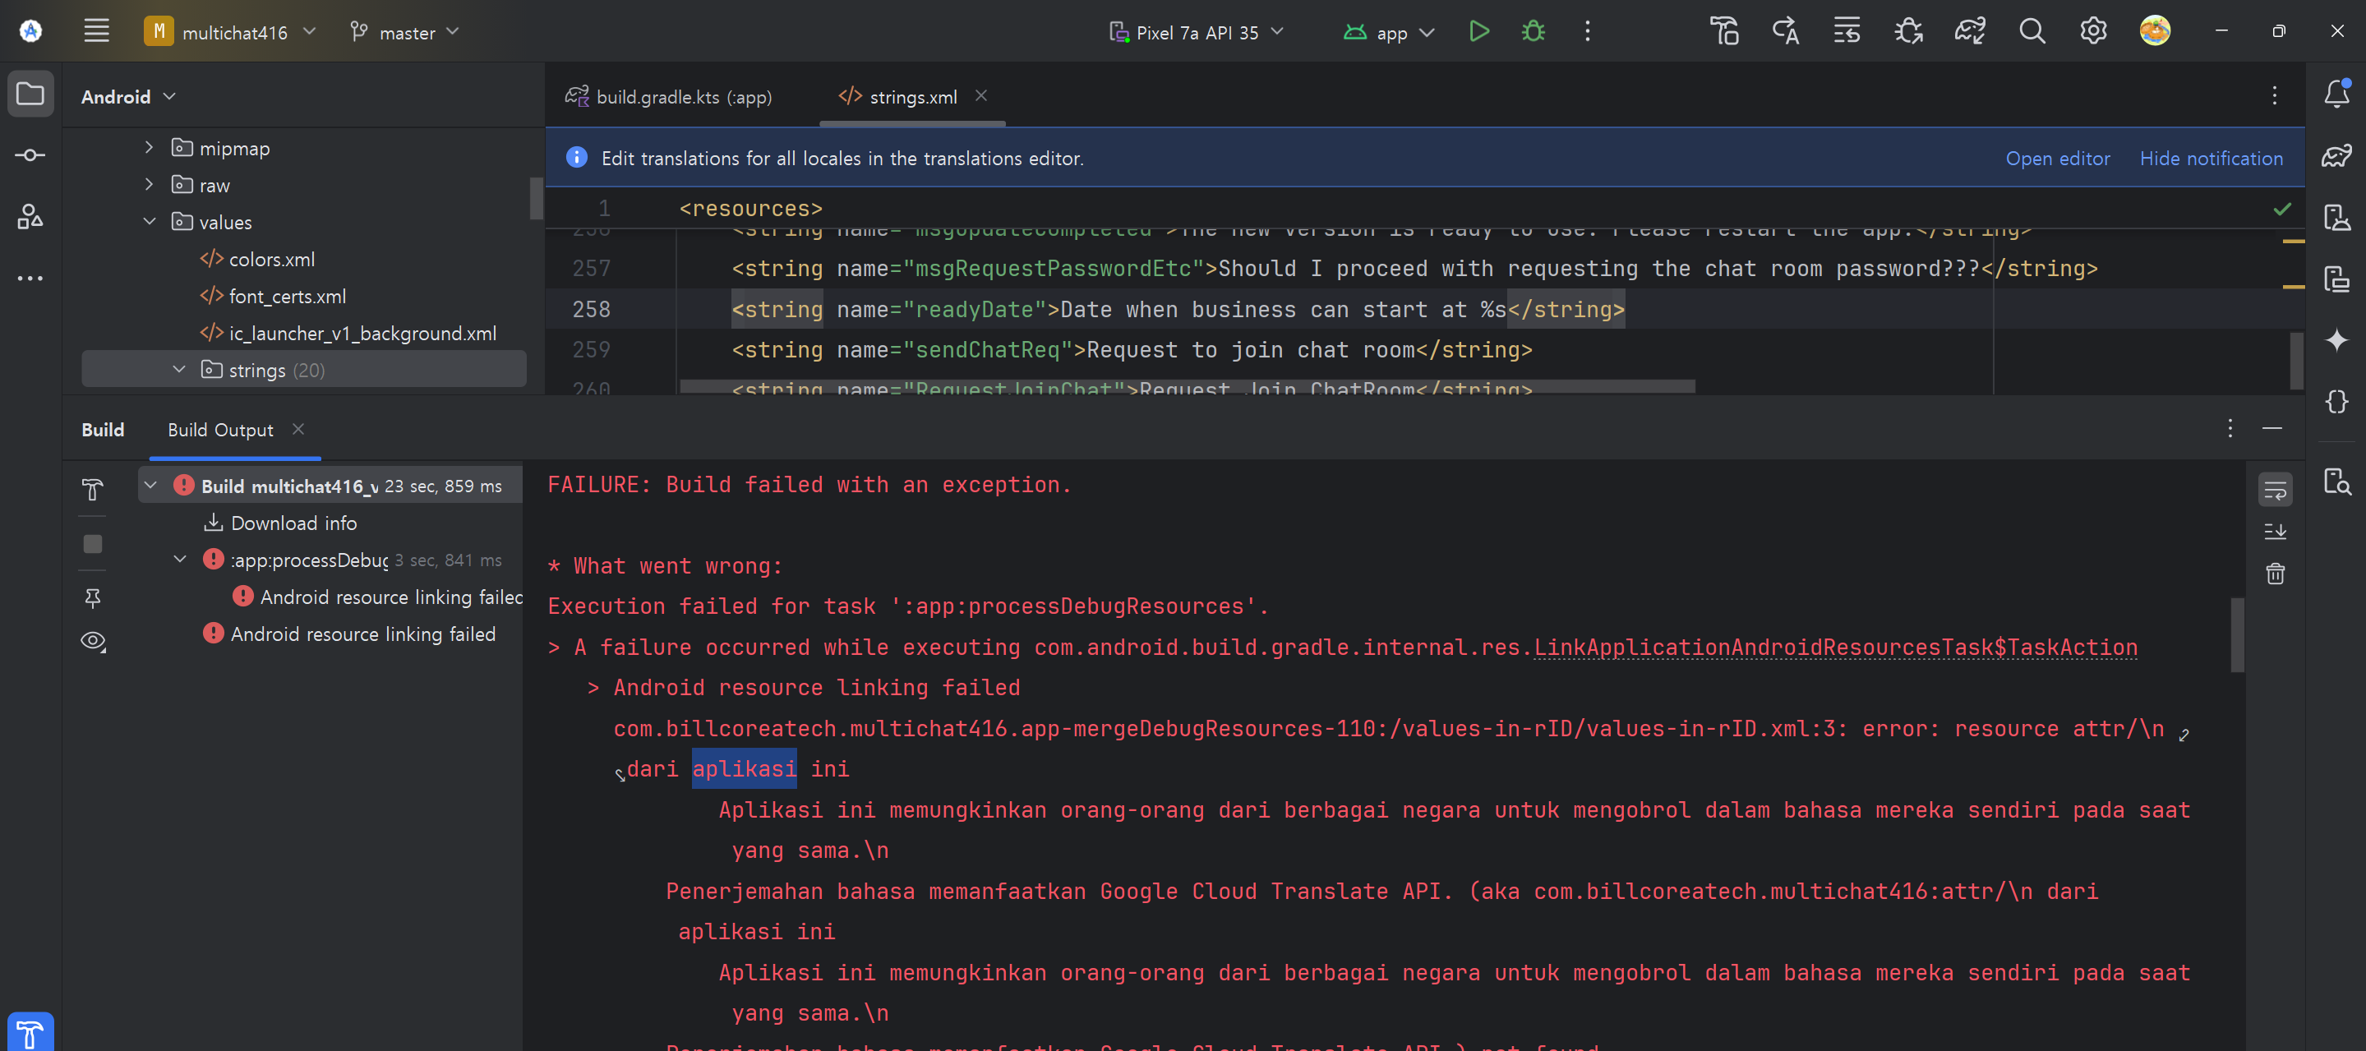The image size is (2366, 1051).
Task: Clear build output with trash icon
Action: pos(2275,574)
